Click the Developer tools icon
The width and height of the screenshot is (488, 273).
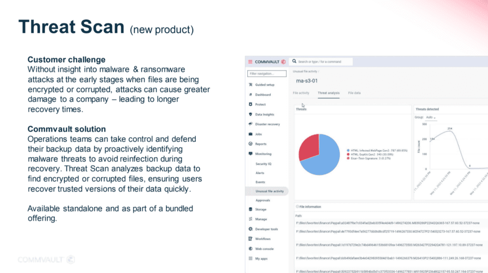point(251,229)
